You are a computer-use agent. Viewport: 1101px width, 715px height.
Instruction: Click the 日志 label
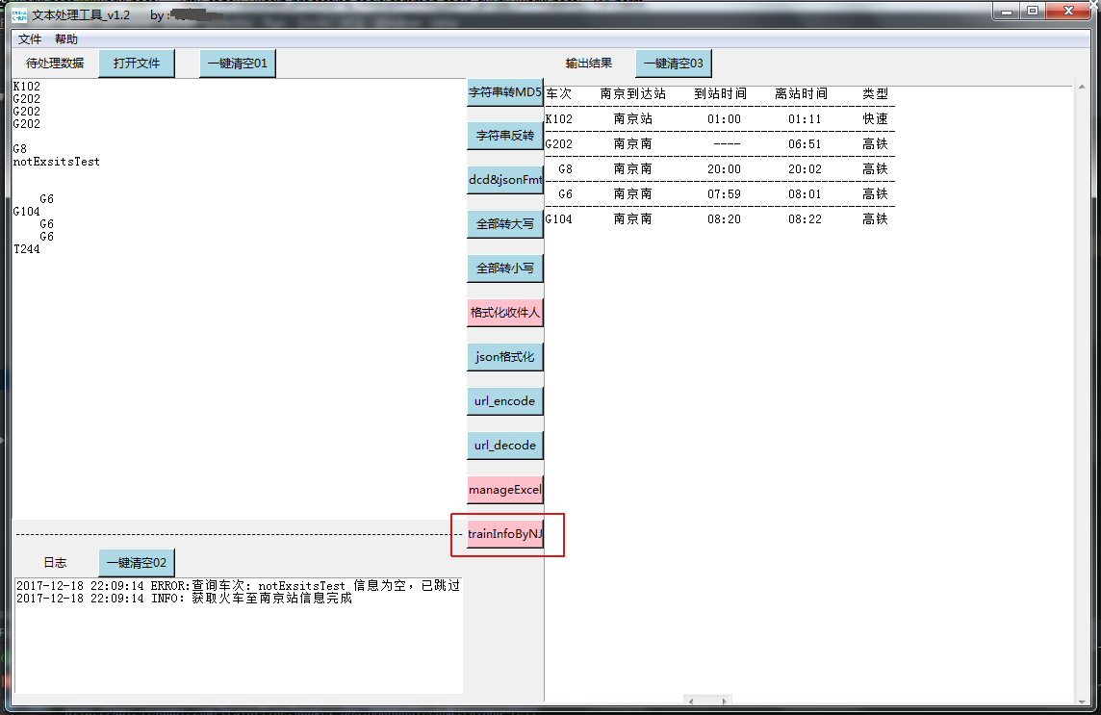coord(55,563)
